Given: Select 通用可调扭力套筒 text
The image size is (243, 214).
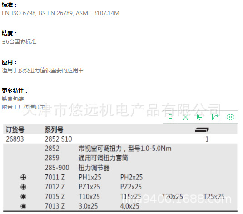Looking at the screenshot, I should [103, 158].
